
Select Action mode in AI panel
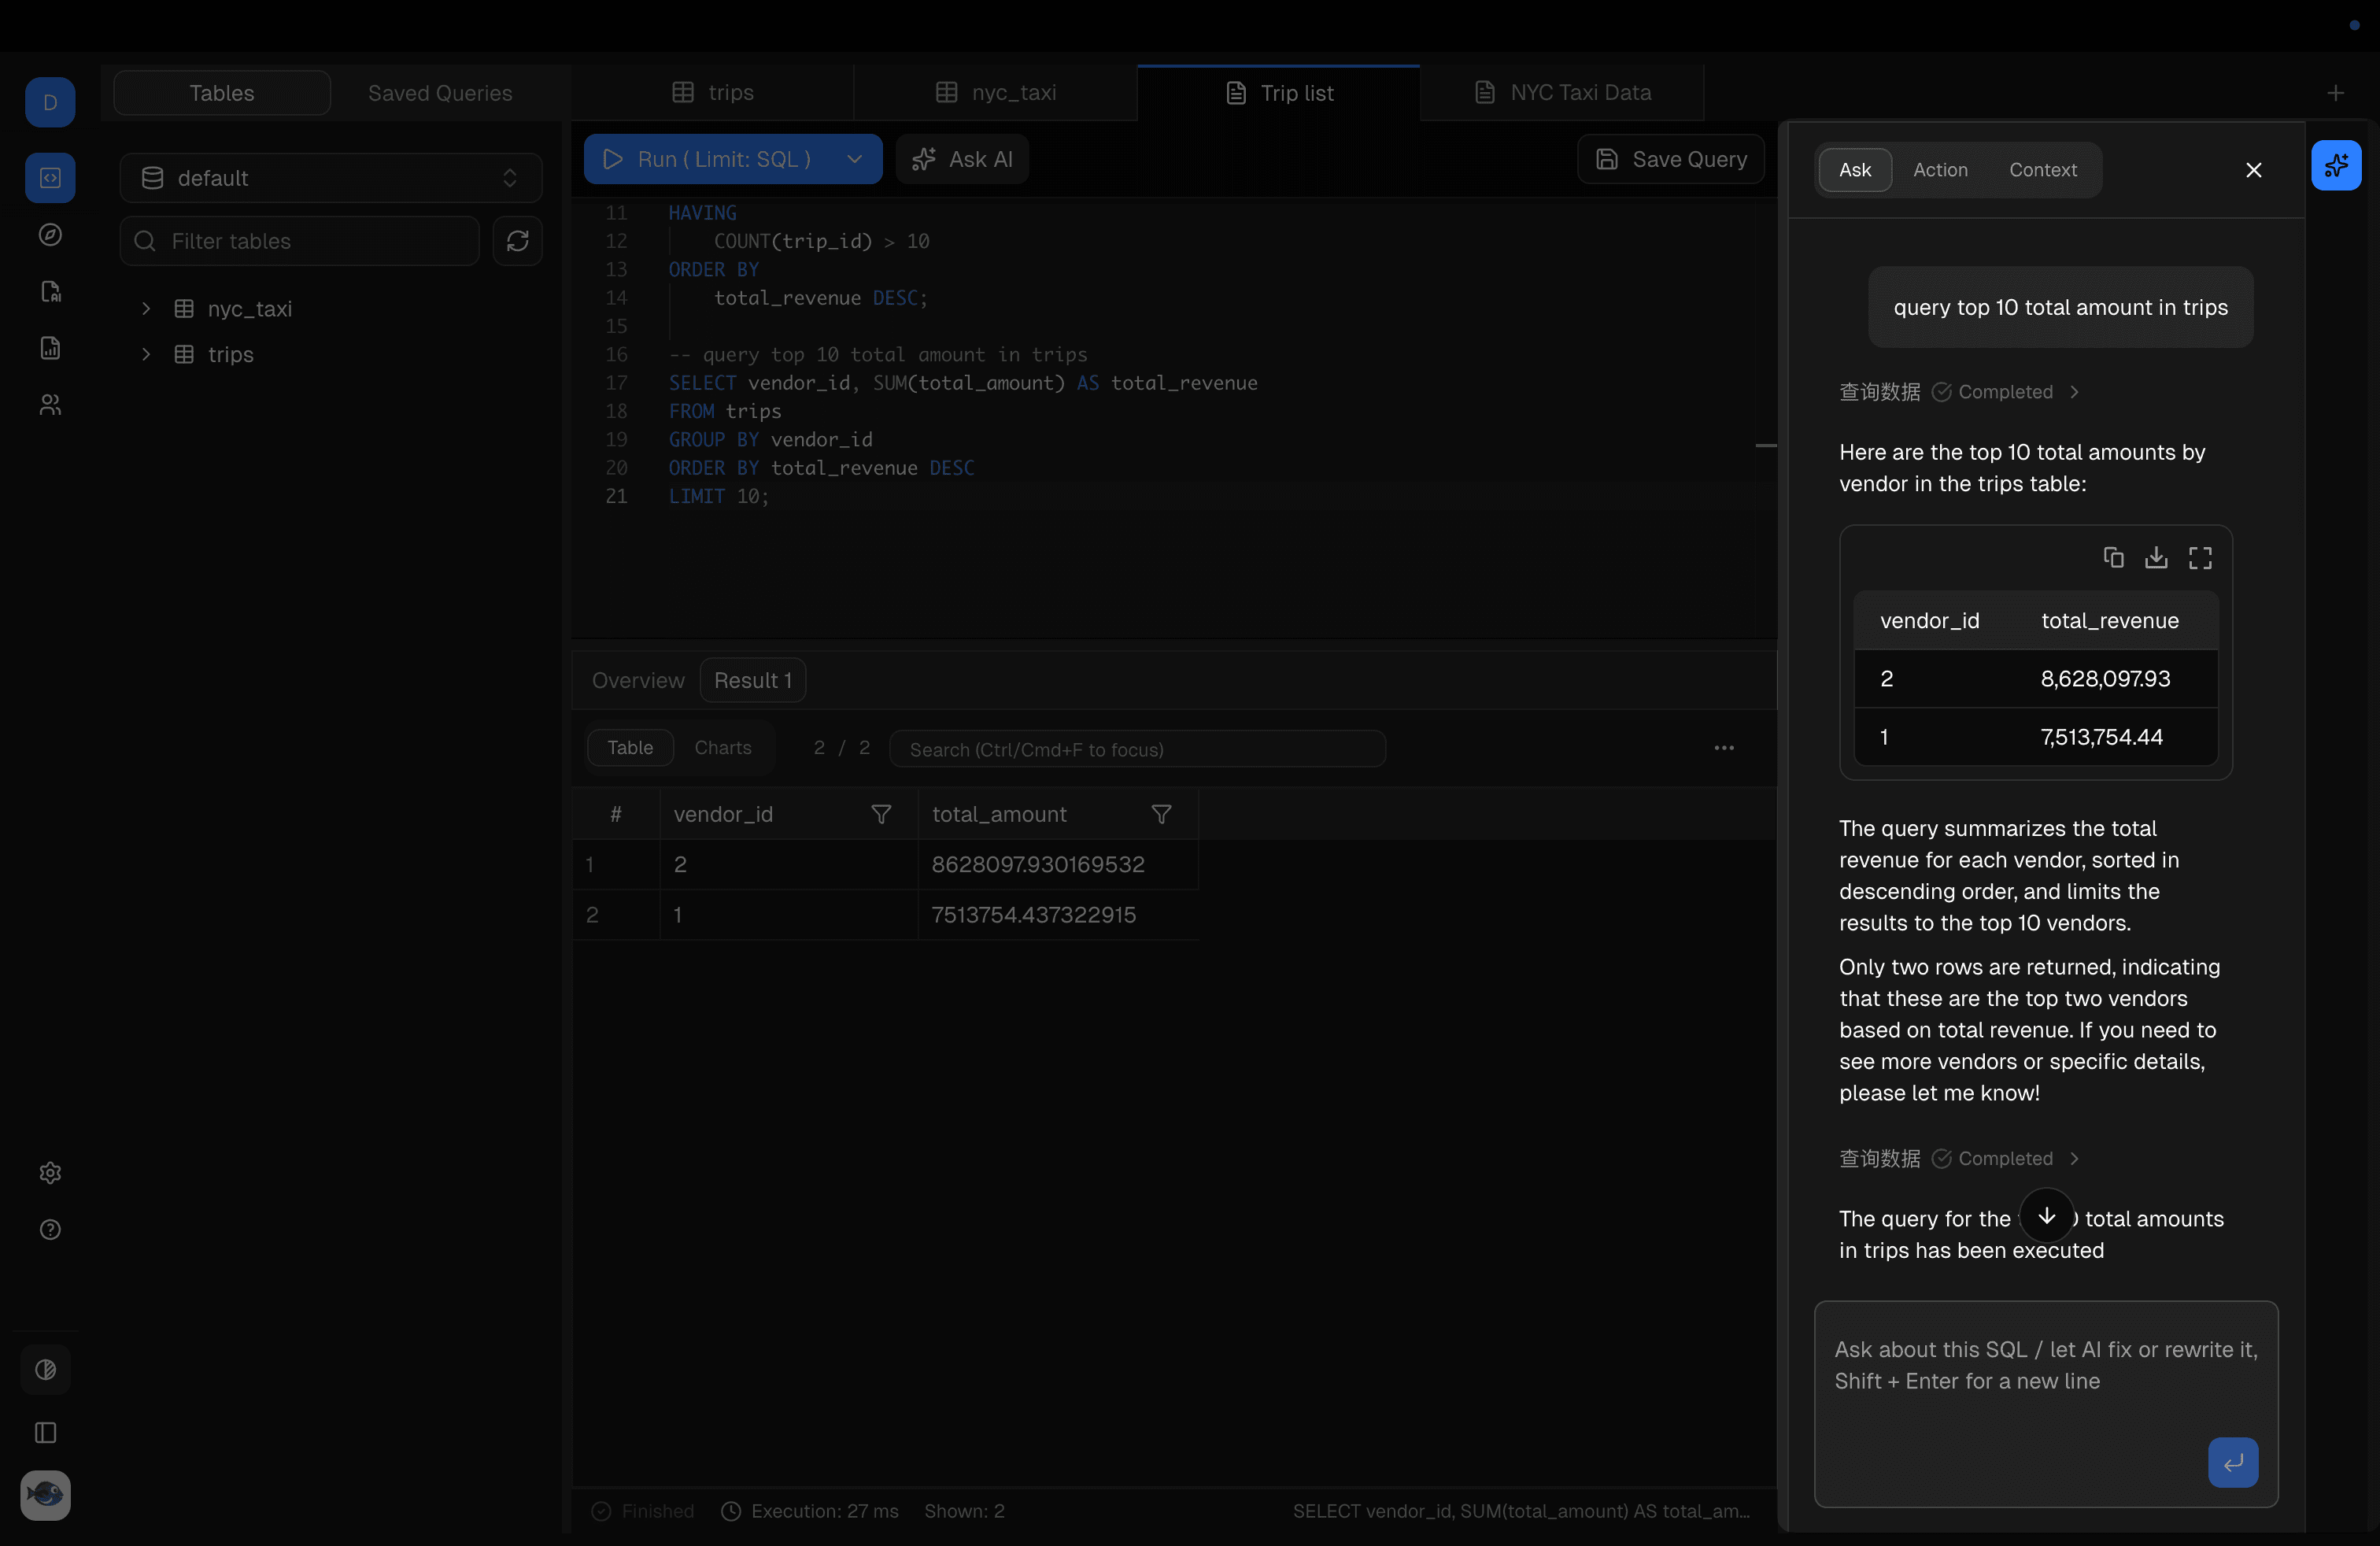click(1940, 170)
